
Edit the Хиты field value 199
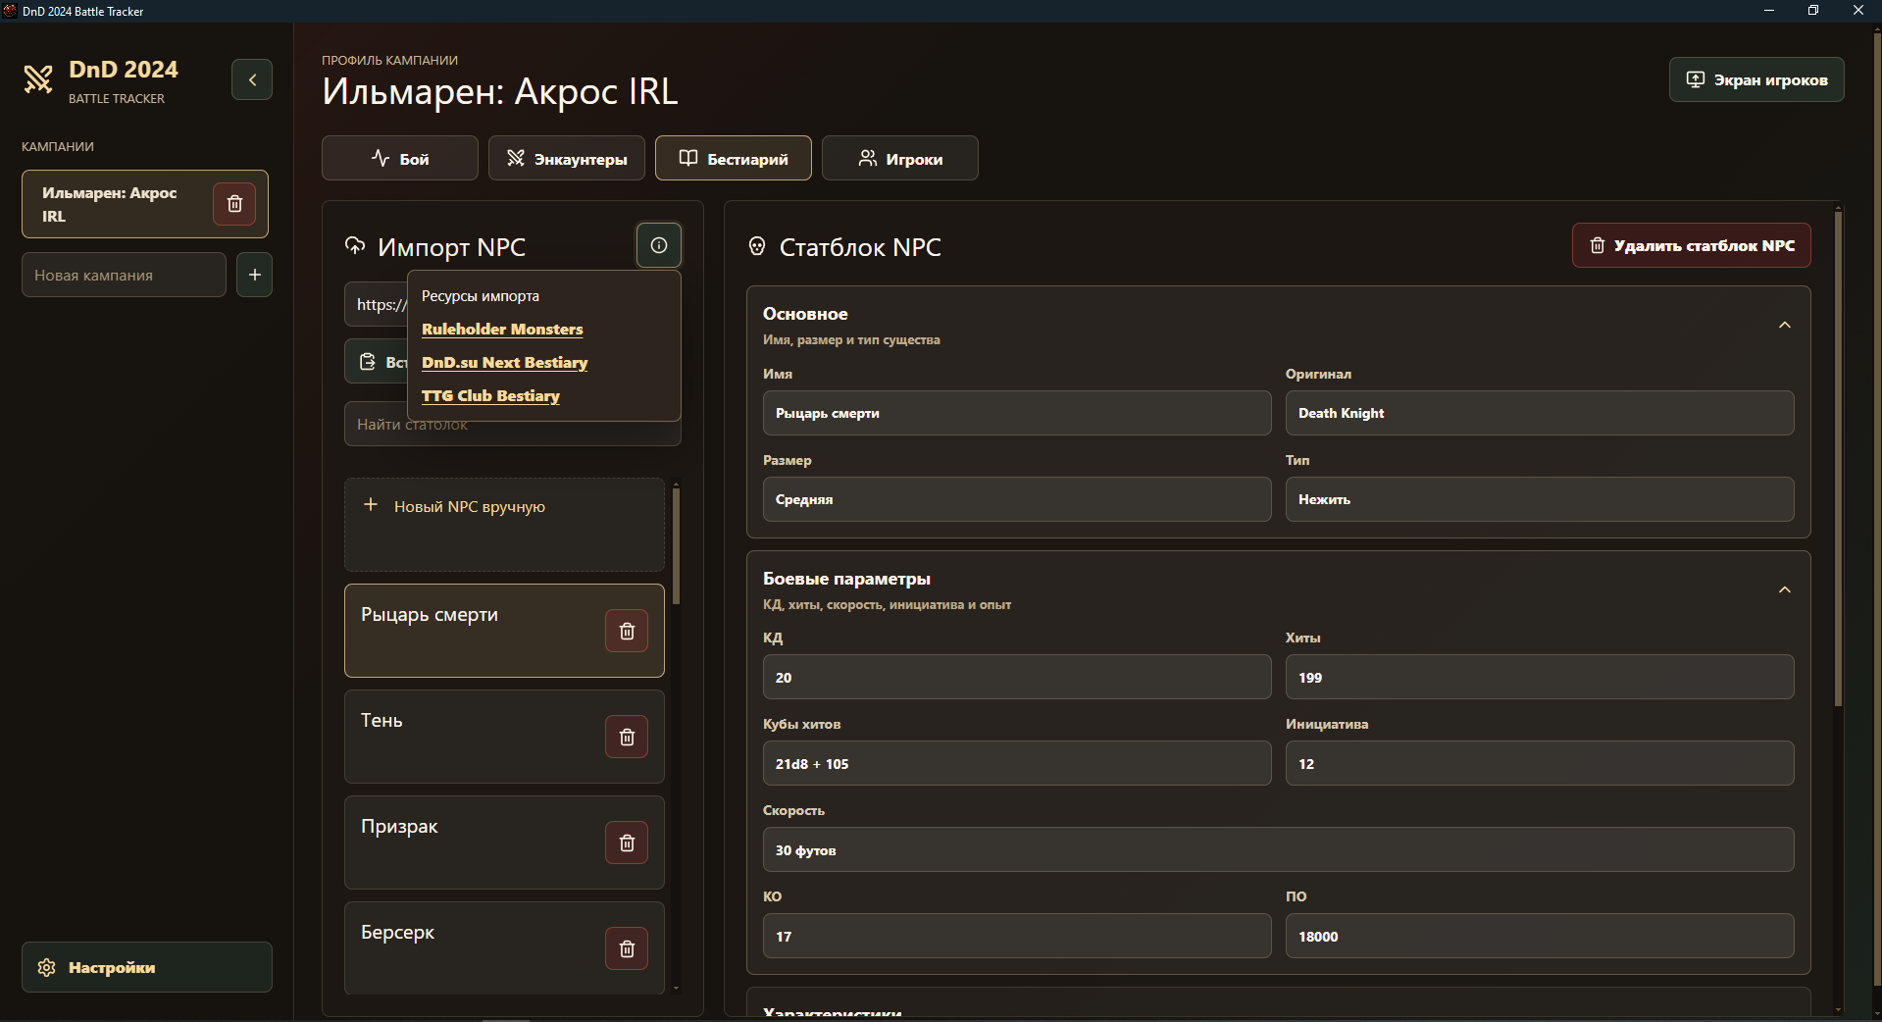(x=1540, y=677)
